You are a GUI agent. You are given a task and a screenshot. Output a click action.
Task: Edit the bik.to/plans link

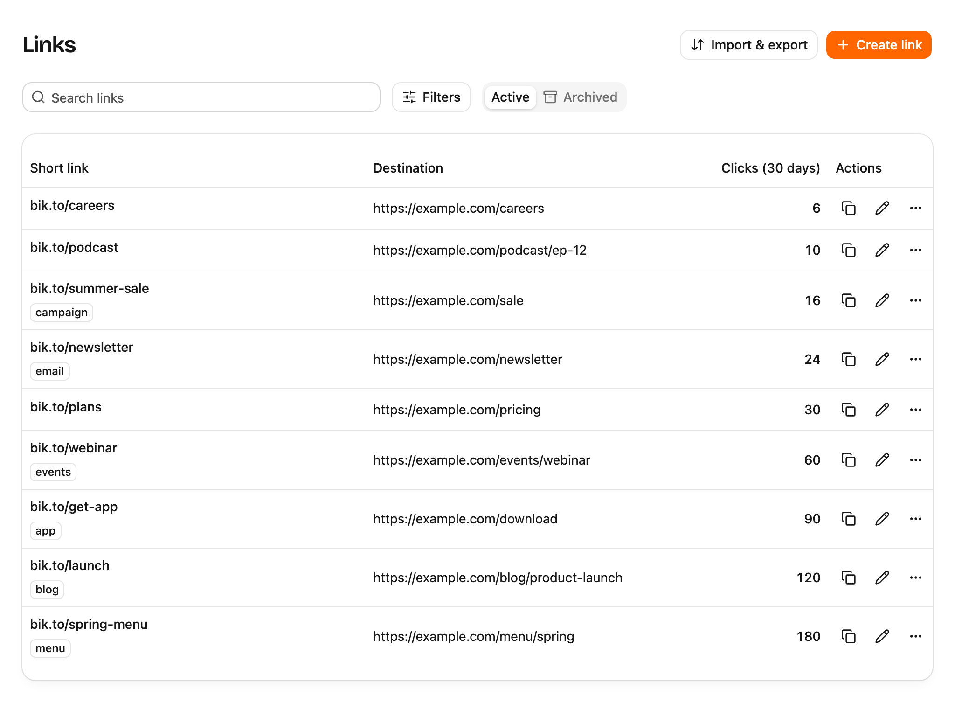coord(882,410)
